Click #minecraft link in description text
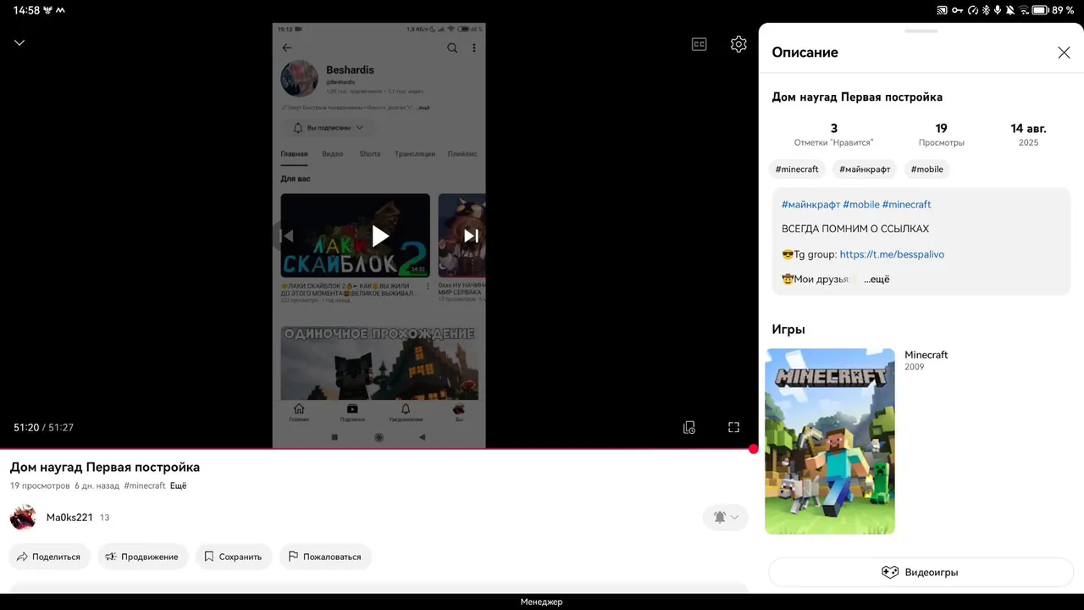 [906, 204]
